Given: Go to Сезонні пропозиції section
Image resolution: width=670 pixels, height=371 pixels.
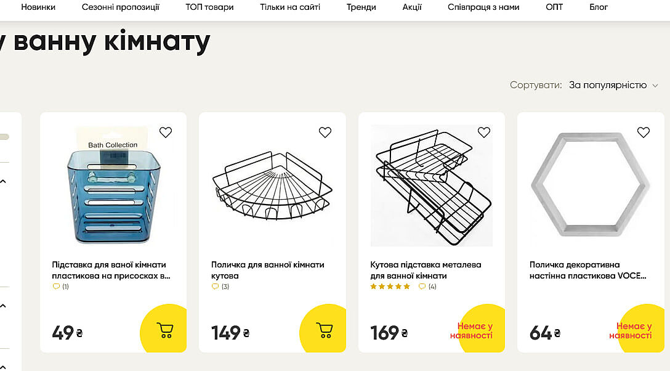Looking at the screenshot, I should click(121, 7).
